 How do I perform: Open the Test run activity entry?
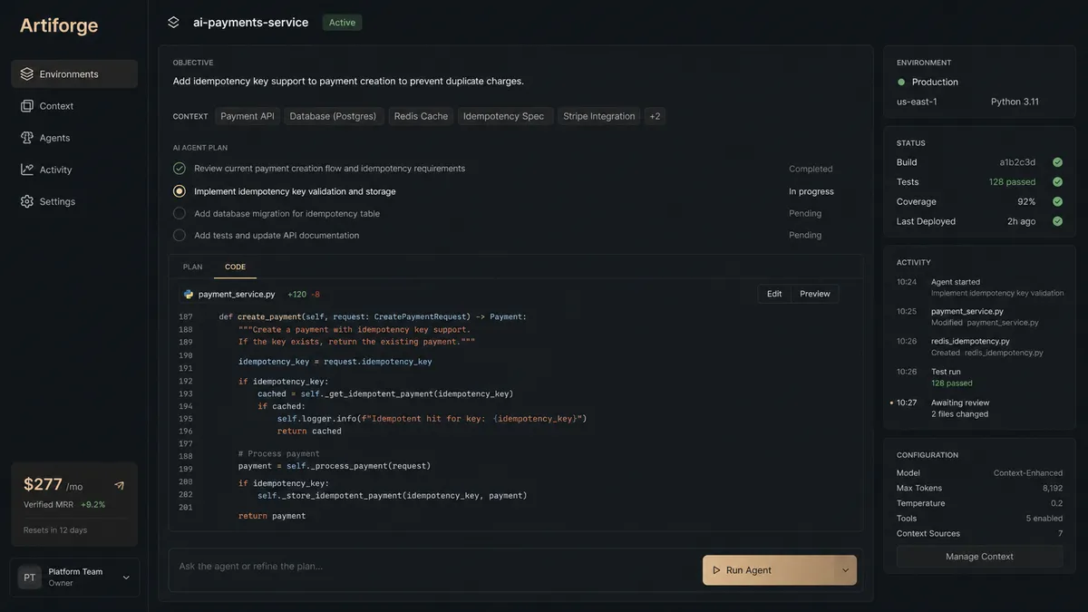[979, 377]
